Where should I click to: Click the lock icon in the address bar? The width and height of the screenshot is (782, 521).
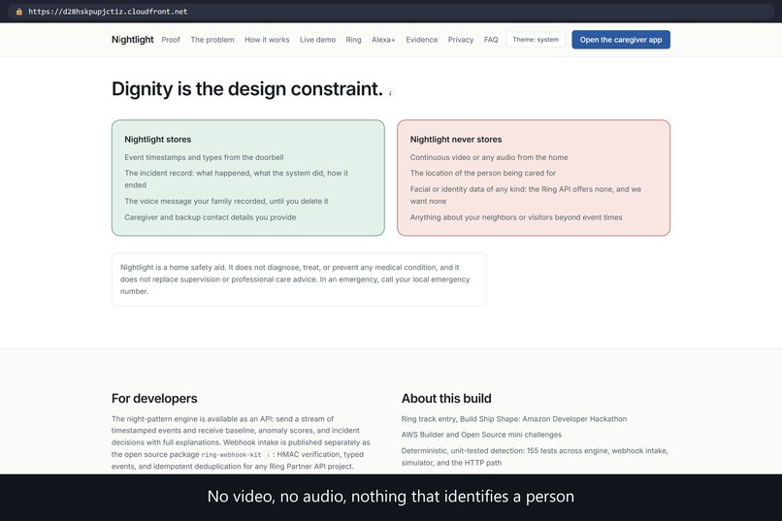19,12
